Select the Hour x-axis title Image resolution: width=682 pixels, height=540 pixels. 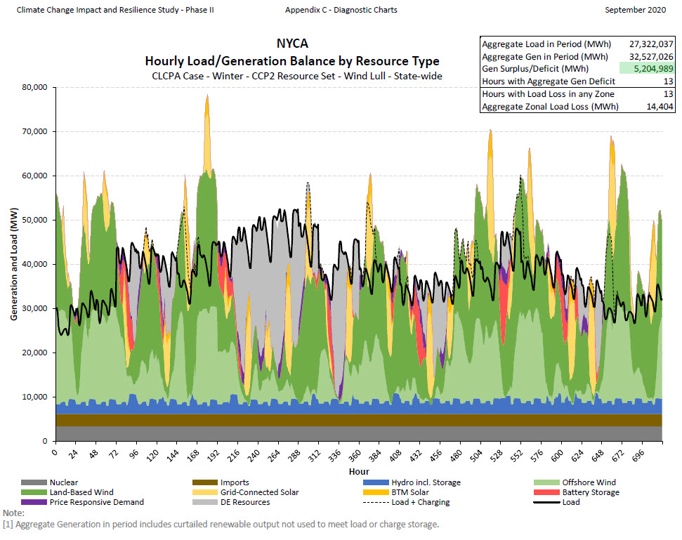coord(358,471)
